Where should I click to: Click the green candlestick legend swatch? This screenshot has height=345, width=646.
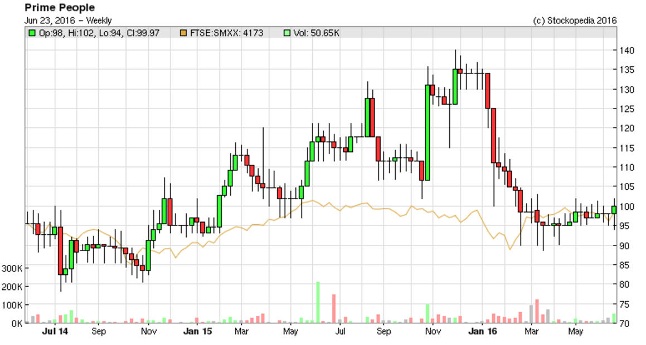tap(32, 33)
